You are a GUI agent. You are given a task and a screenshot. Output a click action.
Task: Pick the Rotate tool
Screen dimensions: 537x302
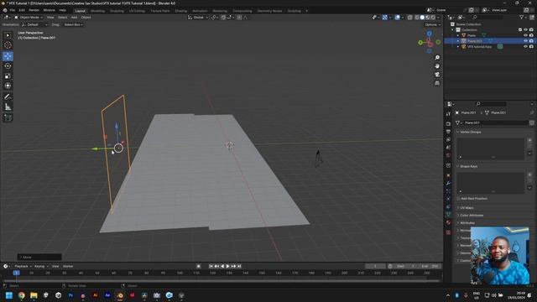point(8,66)
